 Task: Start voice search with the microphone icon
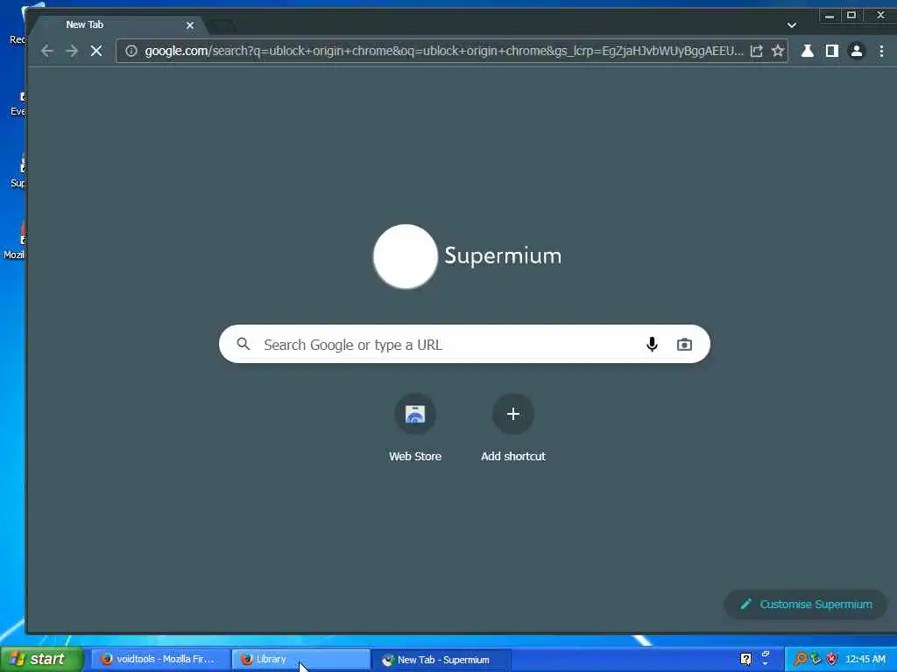(652, 344)
